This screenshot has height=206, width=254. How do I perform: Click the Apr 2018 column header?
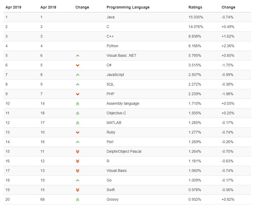[48, 7]
